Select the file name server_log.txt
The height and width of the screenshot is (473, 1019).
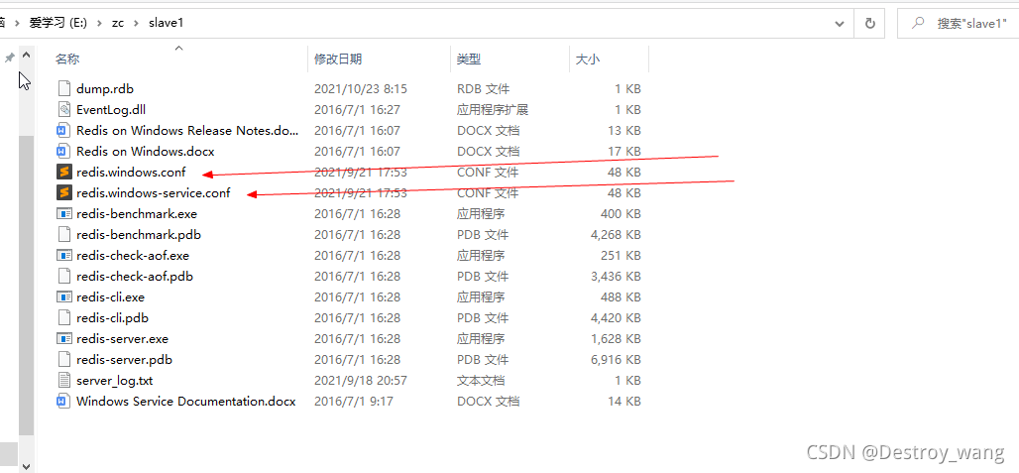pos(114,380)
